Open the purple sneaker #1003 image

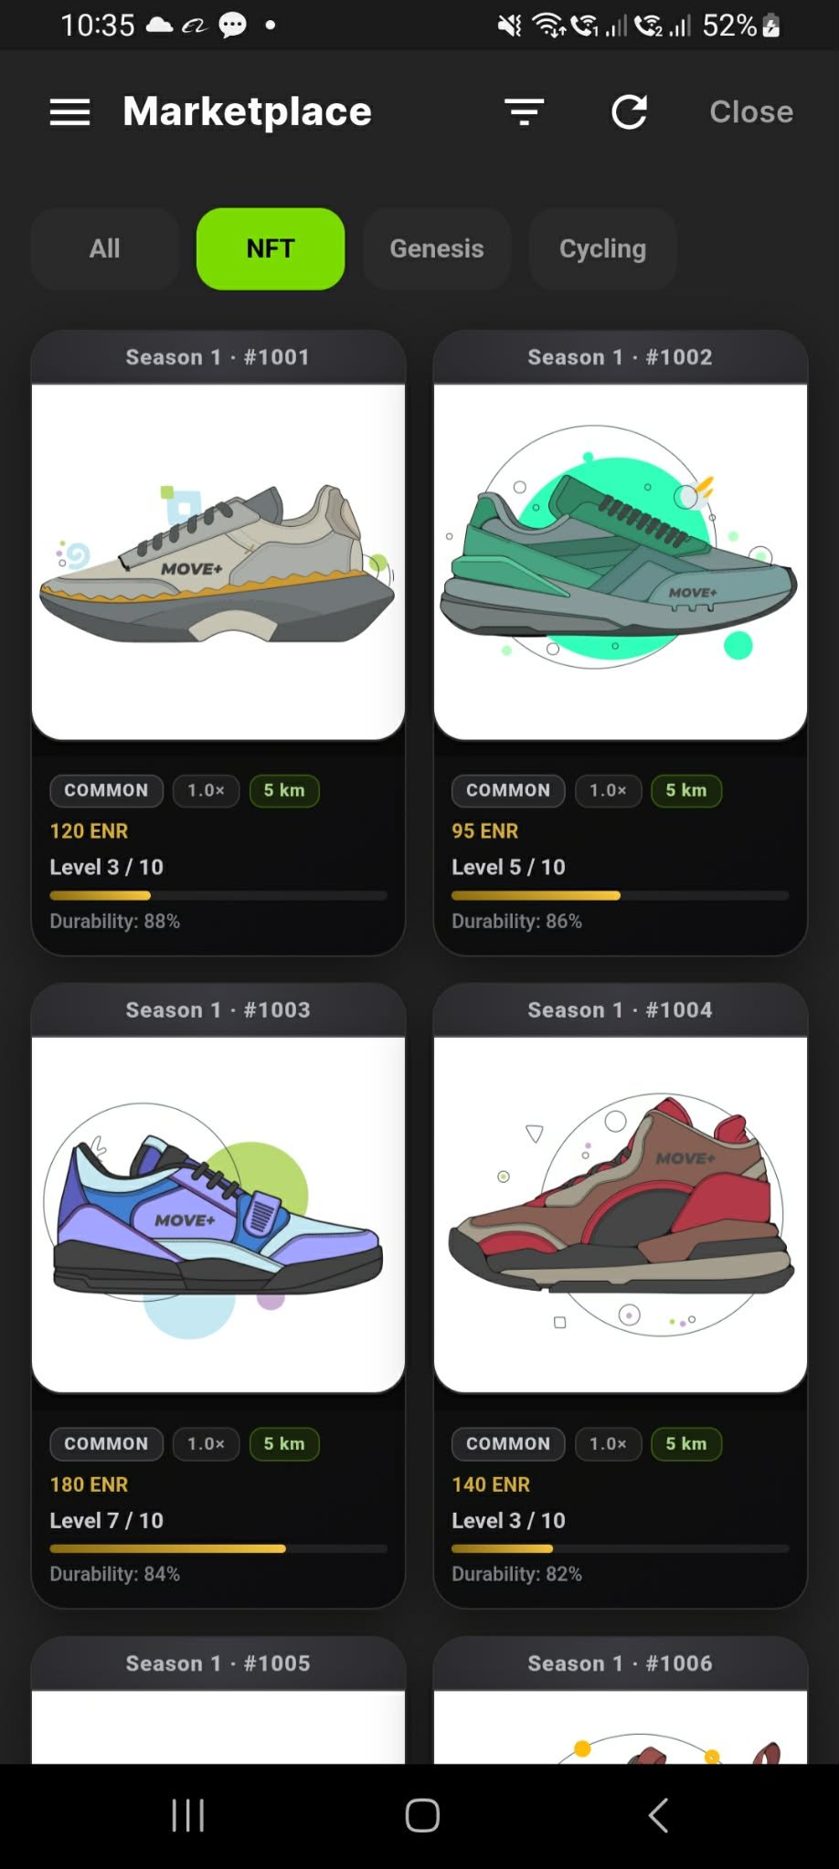click(x=218, y=1215)
